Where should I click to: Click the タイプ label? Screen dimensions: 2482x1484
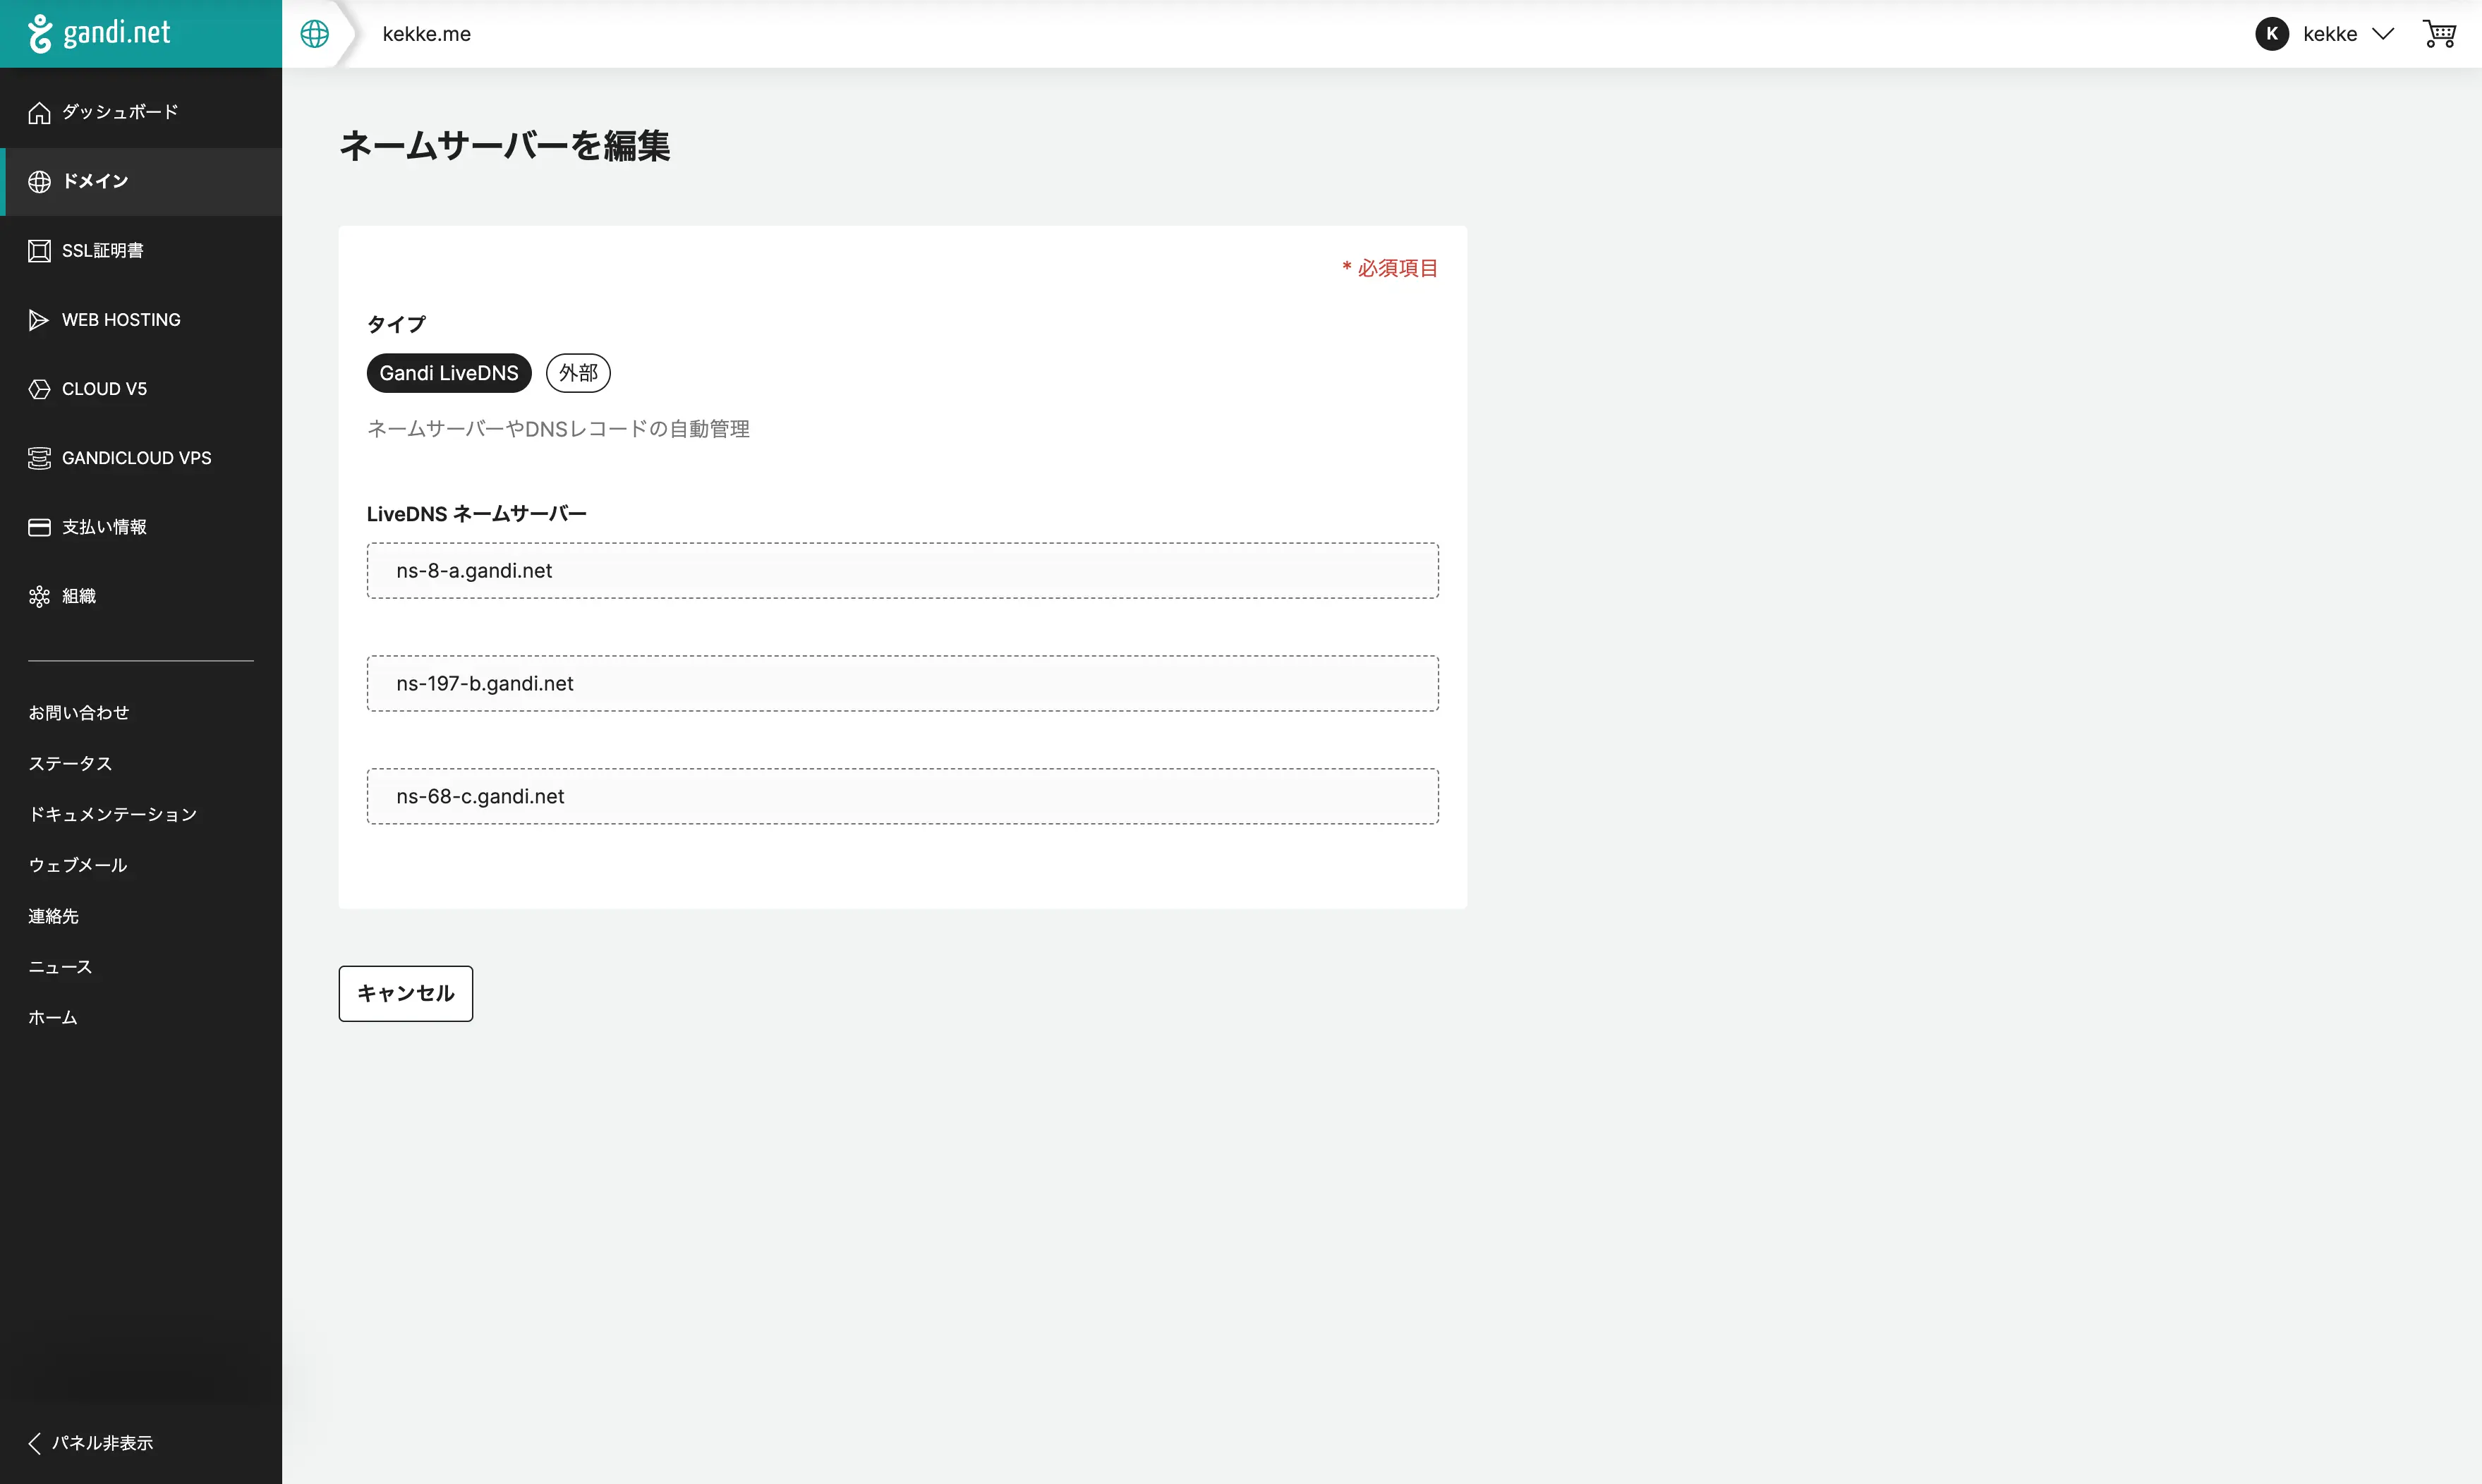[396, 324]
